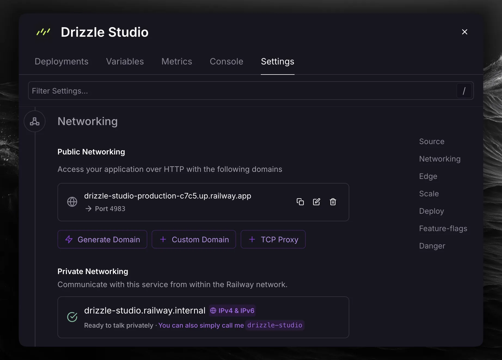This screenshot has width=502, height=360.
Task: Jump to Networking in the side navigation
Action: coord(440,159)
